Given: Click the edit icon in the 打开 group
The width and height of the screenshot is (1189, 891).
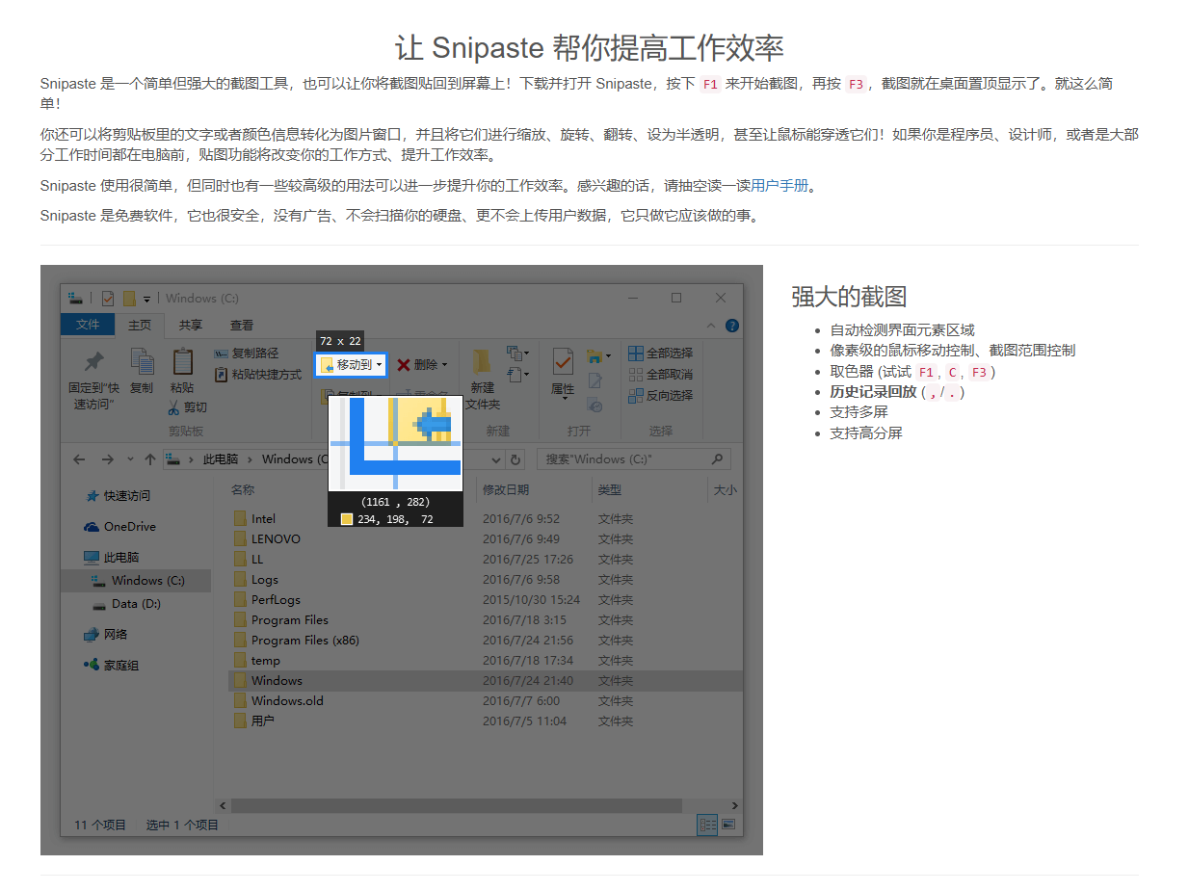Looking at the screenshot, I should (595, 380).
